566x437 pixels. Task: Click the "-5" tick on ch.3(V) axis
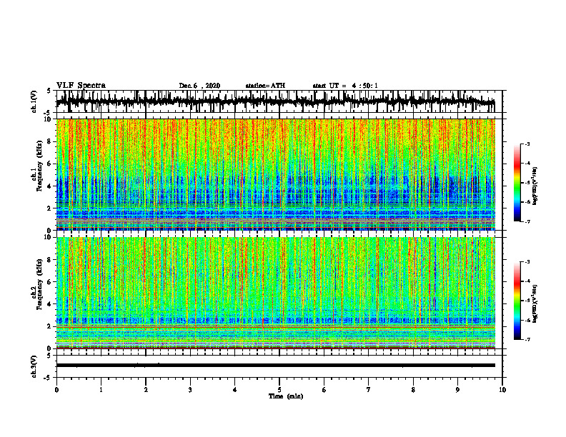coord(48,378)
